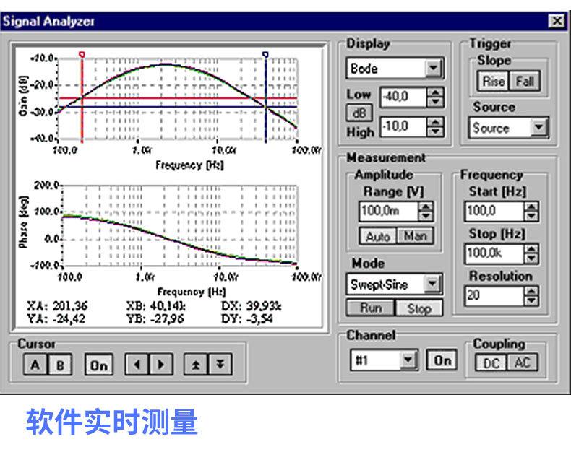Select cursor A button
Screen dimensions: 571x452
[35, 365]
